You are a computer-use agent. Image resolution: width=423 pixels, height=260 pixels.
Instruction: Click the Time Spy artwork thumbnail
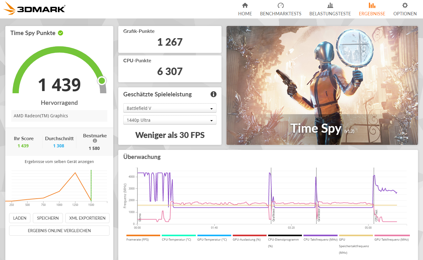click(322, 85)
